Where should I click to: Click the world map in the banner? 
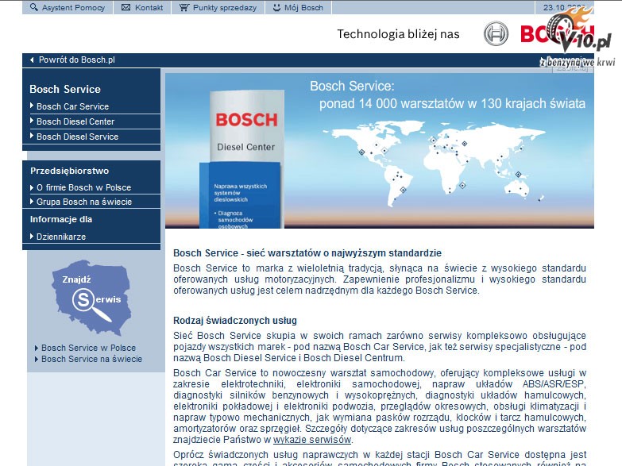pyautogui.click(x=435, y=164)
